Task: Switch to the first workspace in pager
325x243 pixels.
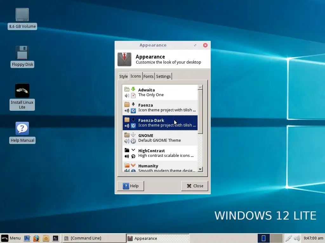Action: point(264,238)
